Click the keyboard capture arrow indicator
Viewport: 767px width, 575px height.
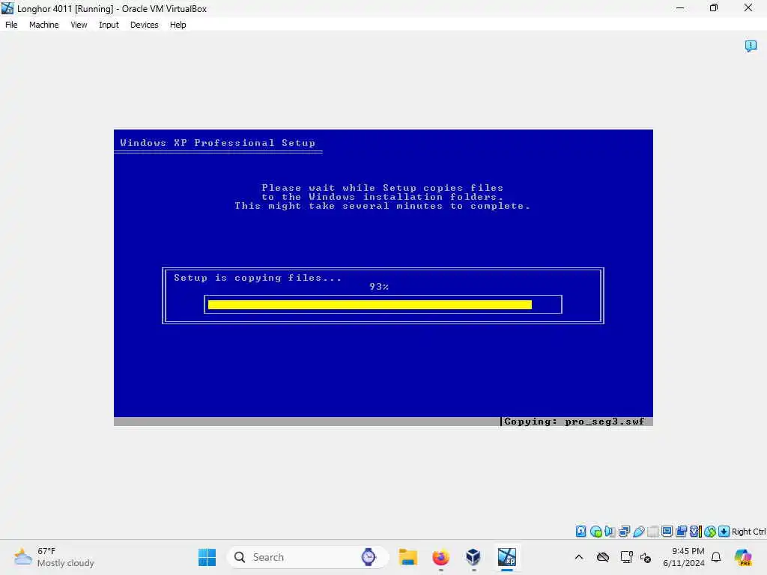[724, 532]
